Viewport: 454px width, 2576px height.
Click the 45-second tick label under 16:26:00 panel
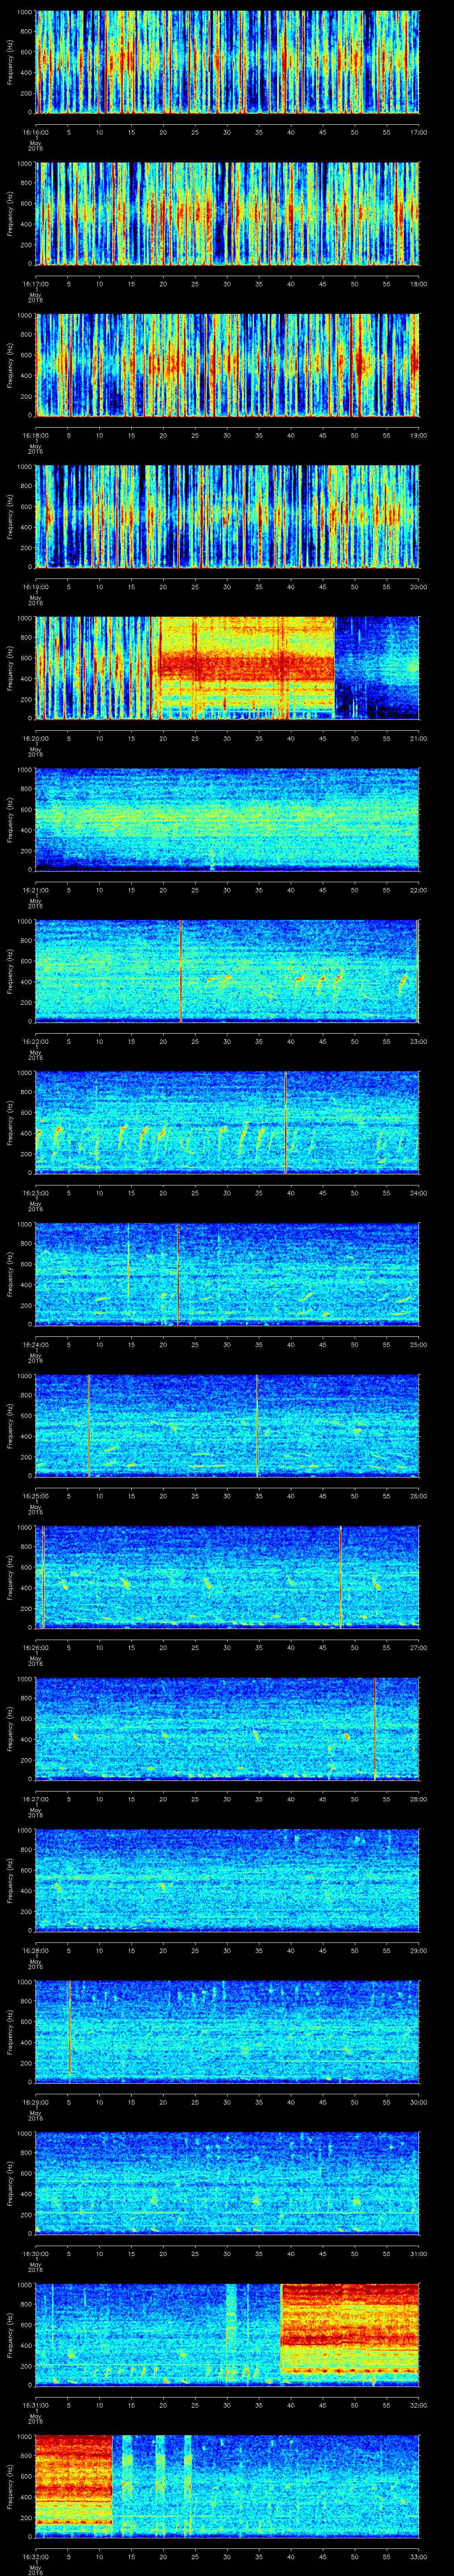[x=322, y=1647]
